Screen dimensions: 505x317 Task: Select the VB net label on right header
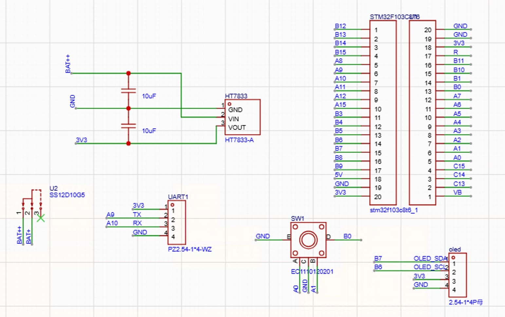point(458,192)
